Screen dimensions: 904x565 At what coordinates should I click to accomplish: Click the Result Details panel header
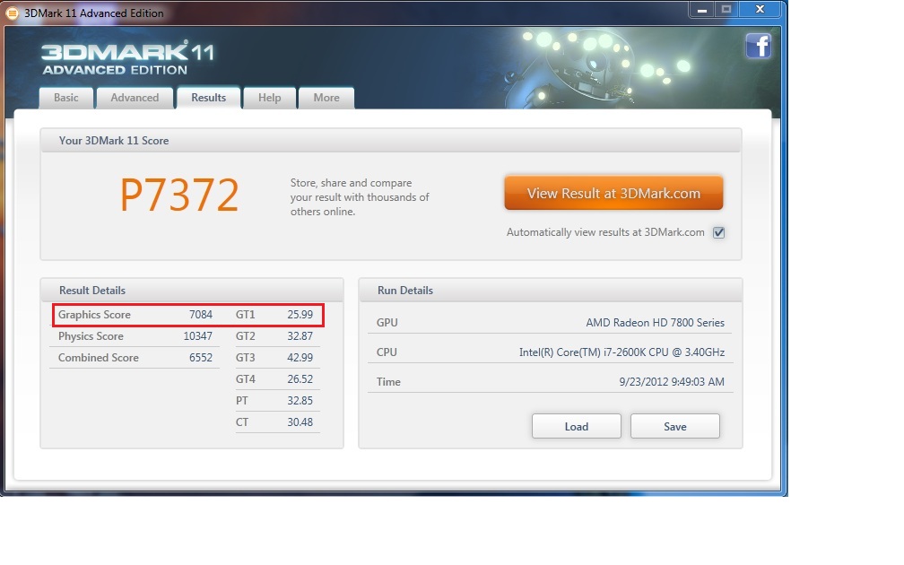(x=192, y=290)
